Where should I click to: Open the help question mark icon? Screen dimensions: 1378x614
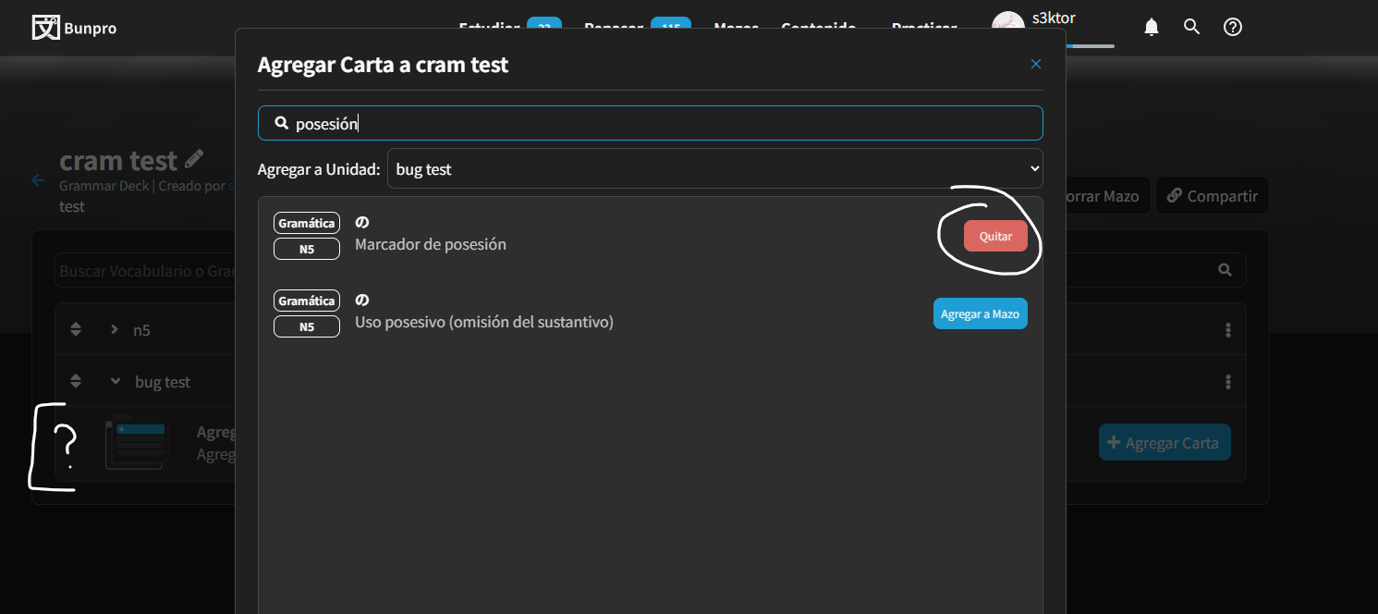1232,27
